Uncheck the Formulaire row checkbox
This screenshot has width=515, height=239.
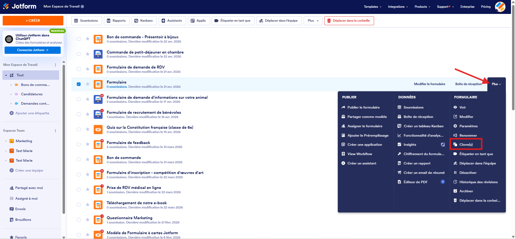[x=79, y=84]
